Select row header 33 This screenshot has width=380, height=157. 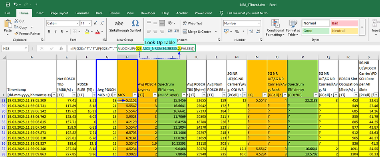tap(3, 127)
